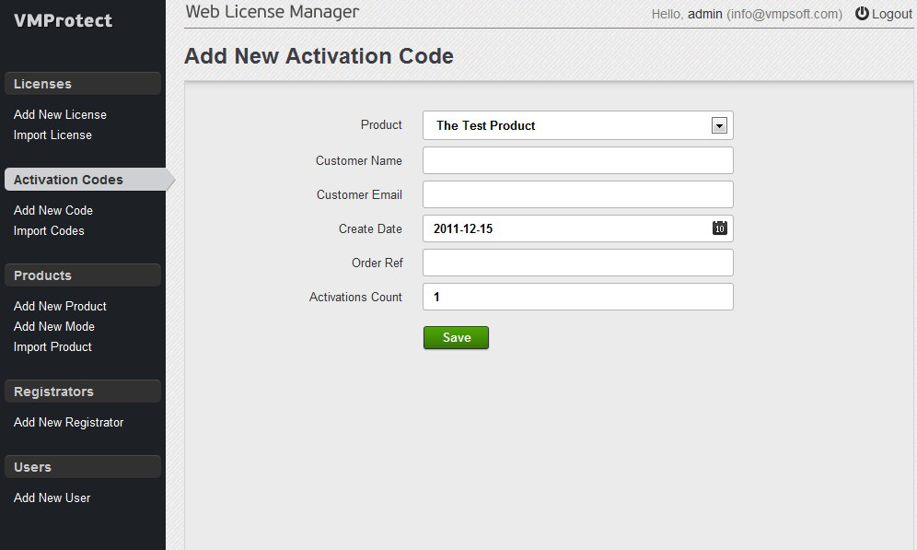917x550 pixels.
Task: Open the Product dropdown arrow
Action: point(719,126)
